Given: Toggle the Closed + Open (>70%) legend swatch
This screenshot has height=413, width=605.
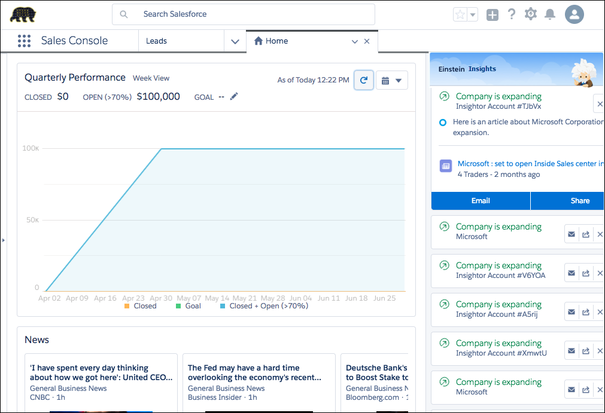Looking at the screenshot, I should coord(223,306).
